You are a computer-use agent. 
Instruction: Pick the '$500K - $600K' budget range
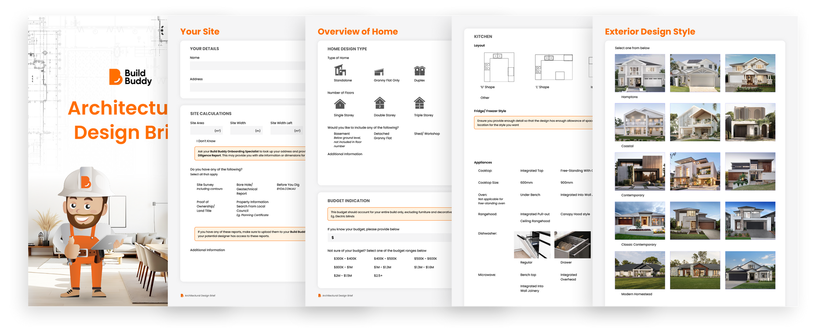coord(426,259)
